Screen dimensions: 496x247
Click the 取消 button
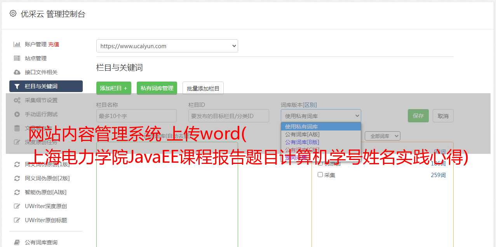(443, 116)
